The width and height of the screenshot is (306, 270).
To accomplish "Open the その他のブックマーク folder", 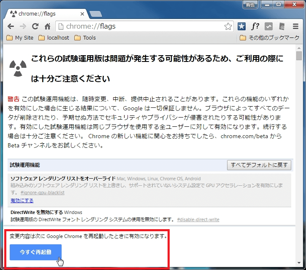I will 269,38.
